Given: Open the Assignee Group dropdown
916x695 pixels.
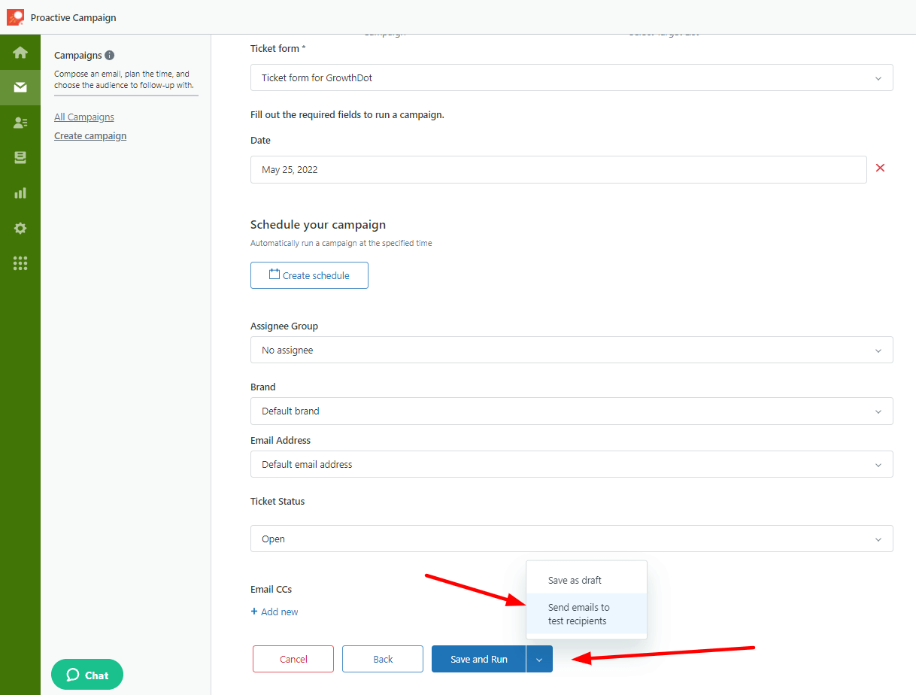Looking at the screenshot, I should 572,350.
